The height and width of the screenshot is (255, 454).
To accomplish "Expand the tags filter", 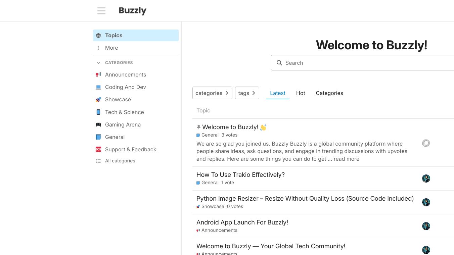I will tap(247, 93).
